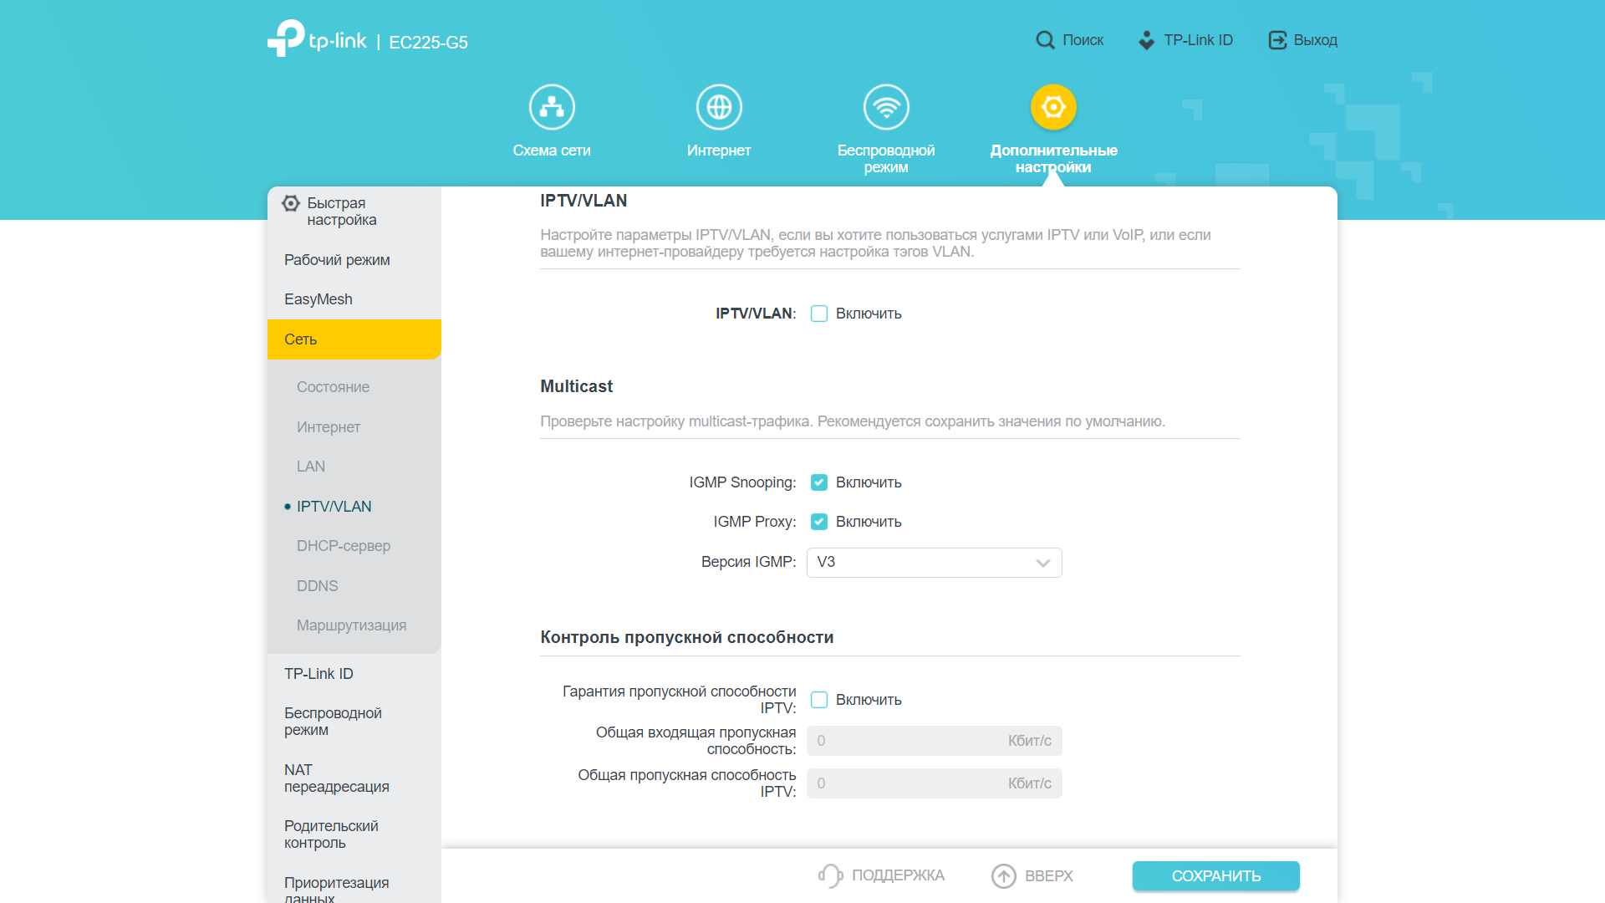This screenshot has width=1605, height=903.
Task: Enable the IPTV/VLAN checkbox
Action: pyautogui.click(x=819, y=314)
